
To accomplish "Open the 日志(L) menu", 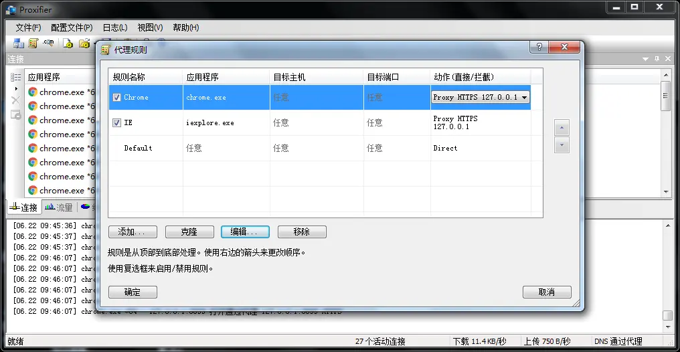I will (x=115, y=27).
